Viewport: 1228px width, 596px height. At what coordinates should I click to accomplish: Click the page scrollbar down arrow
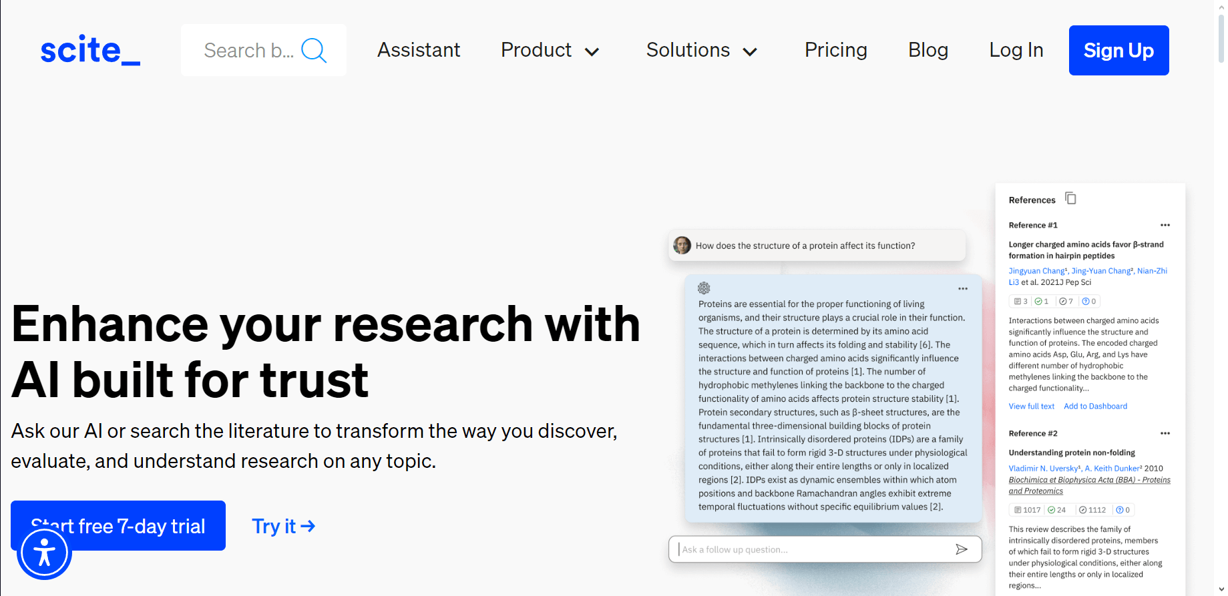[1221, 590]
